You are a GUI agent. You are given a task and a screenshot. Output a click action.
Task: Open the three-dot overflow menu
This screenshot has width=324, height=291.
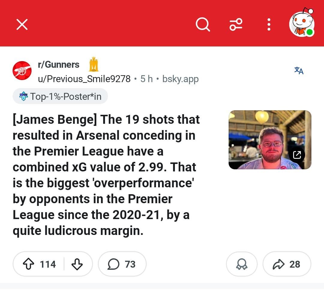tap(269, 24)
